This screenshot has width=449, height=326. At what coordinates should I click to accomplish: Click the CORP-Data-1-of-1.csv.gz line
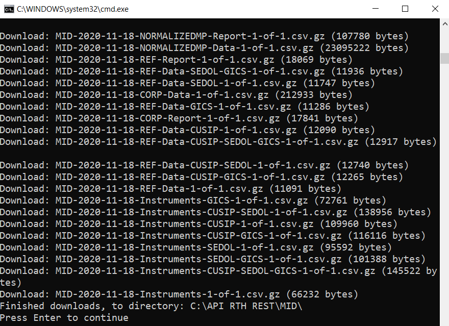coord(176,95)
